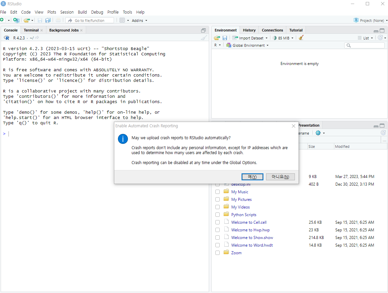388x293 pixels.
Task: Open the Import Dataset dropdown
Action: [x=250, y=38]
